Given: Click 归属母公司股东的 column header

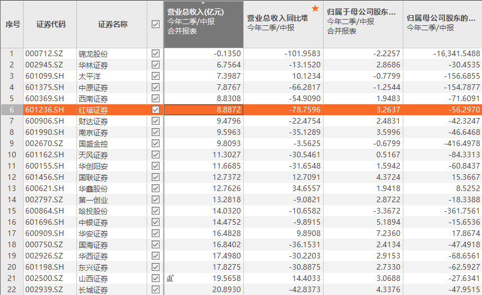Looking at the screenshot, I should (443, 24).
